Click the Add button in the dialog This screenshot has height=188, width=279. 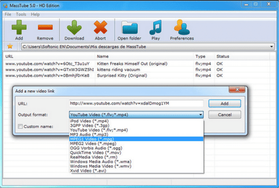tap(224, 103)
